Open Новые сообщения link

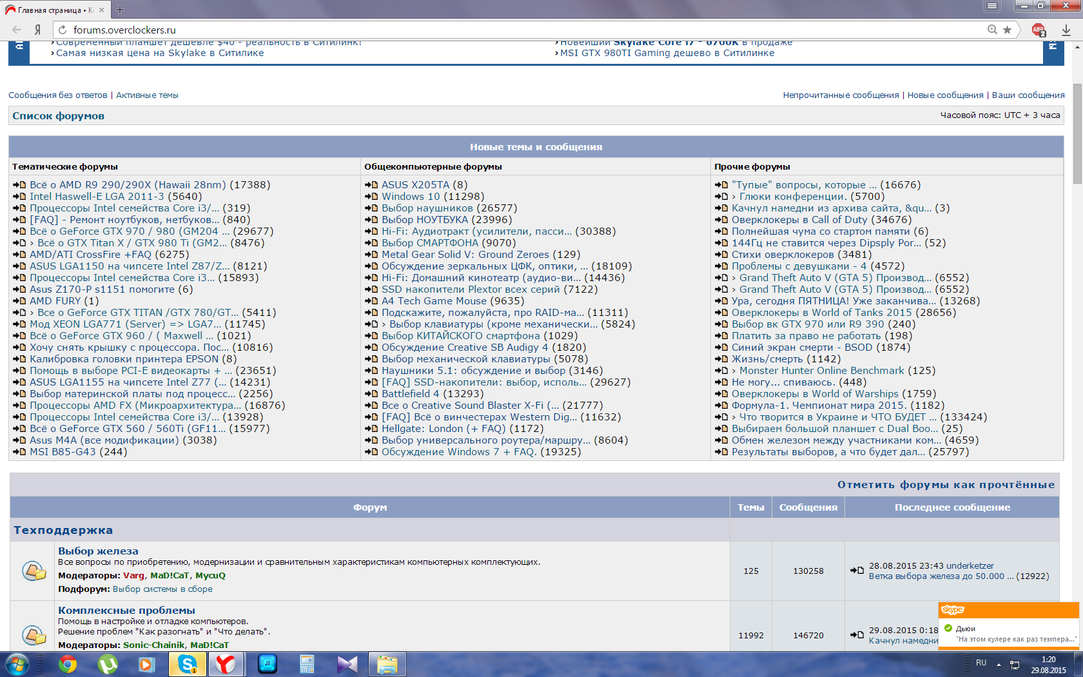(946, 95)
